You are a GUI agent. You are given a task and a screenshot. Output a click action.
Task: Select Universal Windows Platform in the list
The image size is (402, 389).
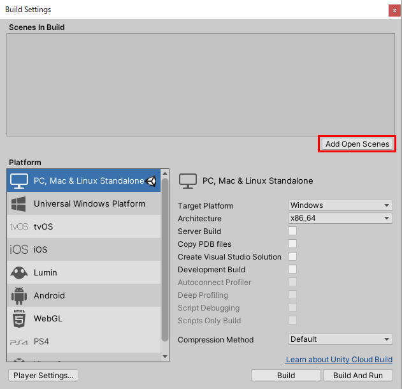[84, 203]
